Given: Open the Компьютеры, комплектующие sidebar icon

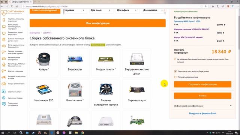Looking at the screenshot, I should (x=4, y=27).
